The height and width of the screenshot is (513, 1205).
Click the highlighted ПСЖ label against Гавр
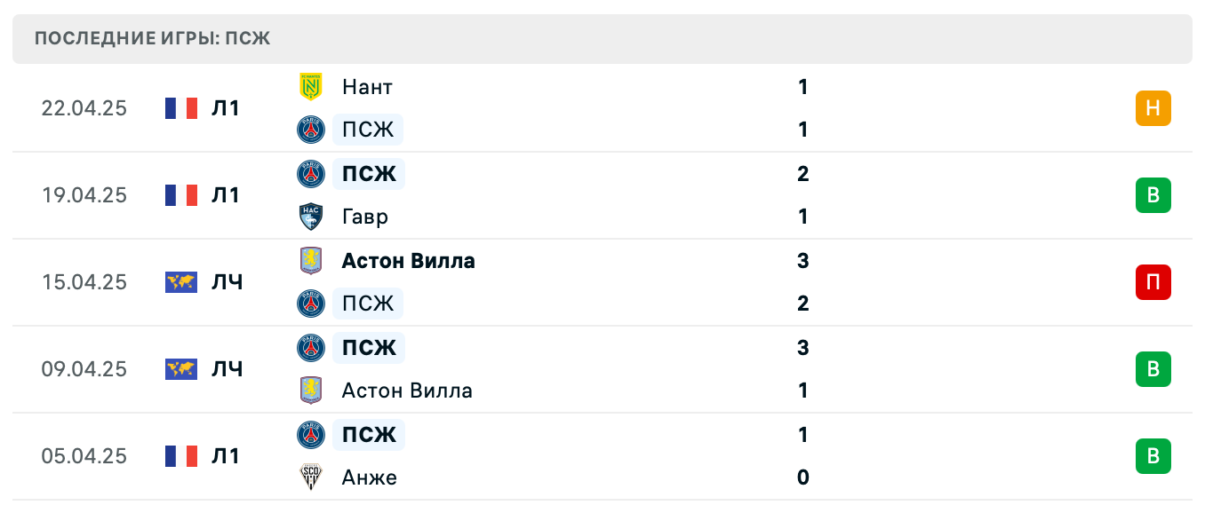369,174
